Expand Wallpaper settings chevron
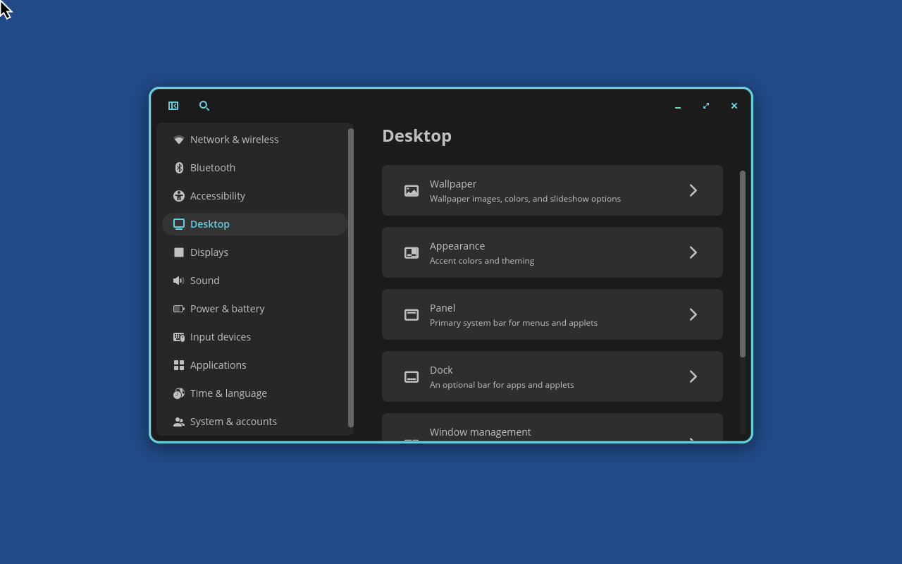902x564 pixels. tap(693, 190)
